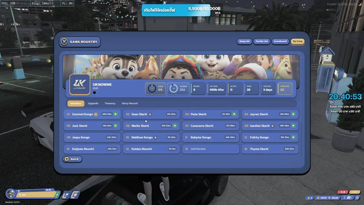
Task: Click the Gang Registry crossed-swords icon
Action: point(65,42)
